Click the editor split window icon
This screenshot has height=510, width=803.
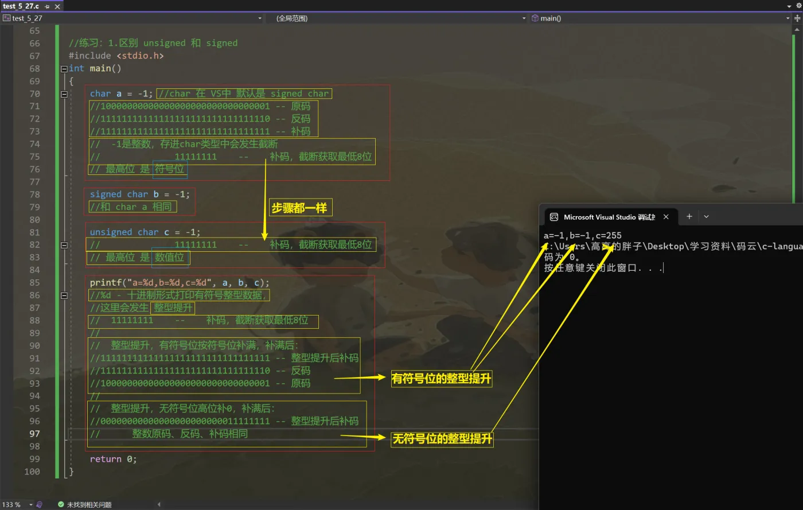[797, 18]
